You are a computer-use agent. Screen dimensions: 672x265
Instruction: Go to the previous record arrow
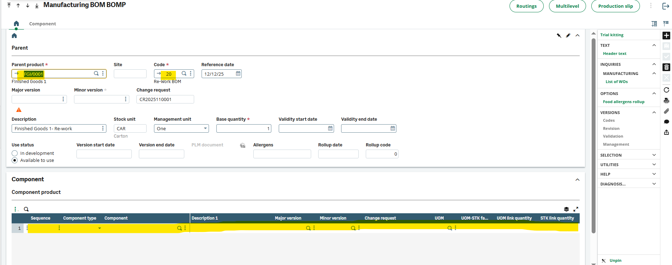pos(18,5)
